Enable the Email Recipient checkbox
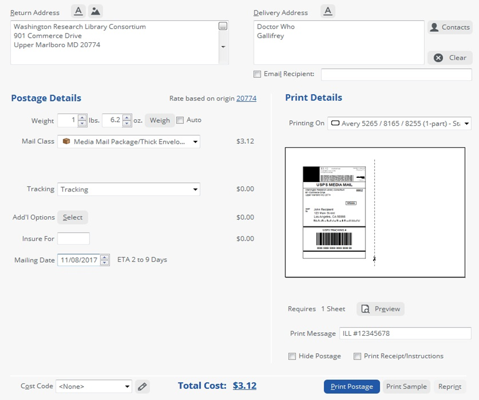The image size is (479, 400). point(257,74)
